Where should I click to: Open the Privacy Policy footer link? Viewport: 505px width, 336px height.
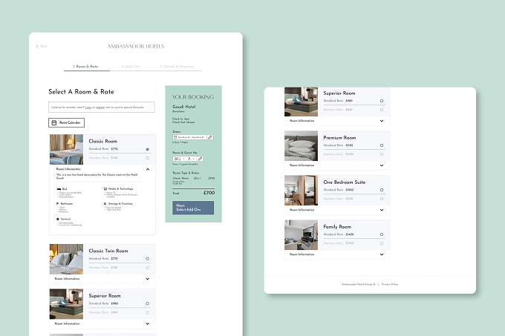[390, 284]
